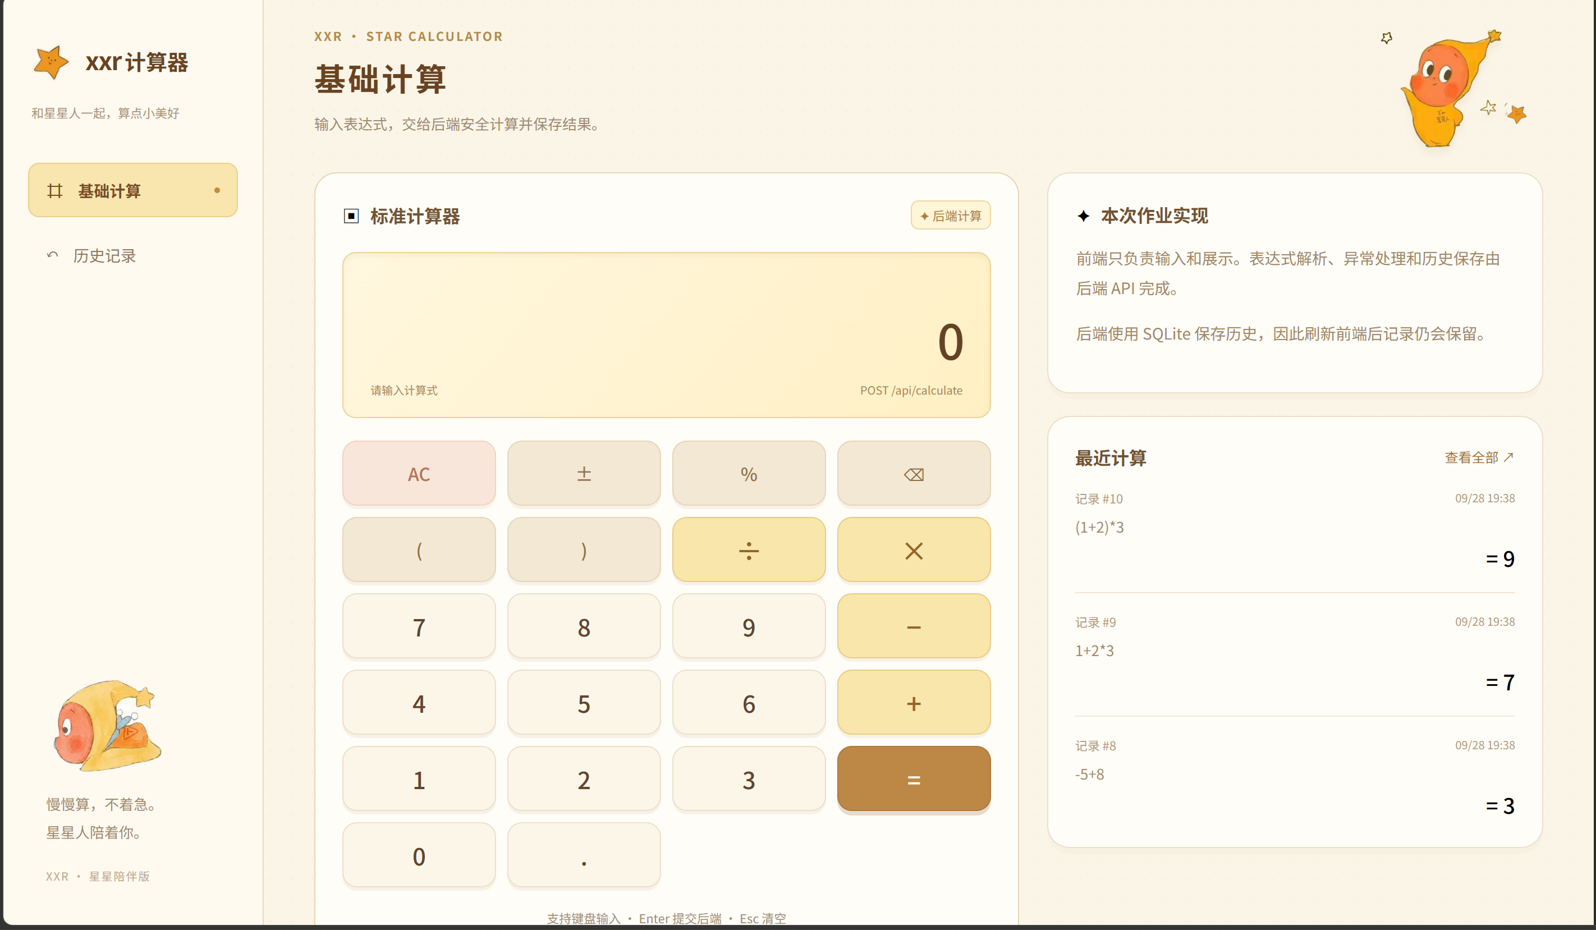
Task: Click the square icon beside 标准计算器
Action: coord(351,216)
